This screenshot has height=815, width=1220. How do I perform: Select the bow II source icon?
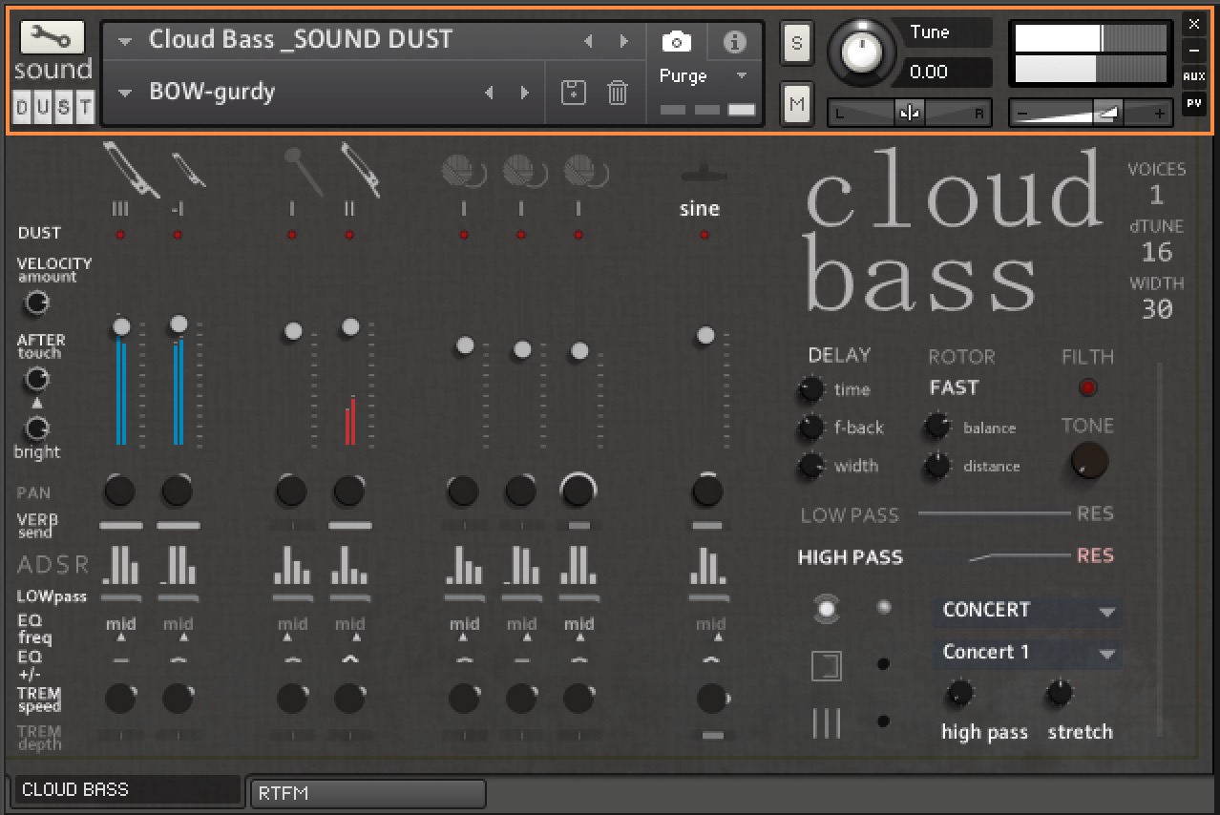click(359, 168)
